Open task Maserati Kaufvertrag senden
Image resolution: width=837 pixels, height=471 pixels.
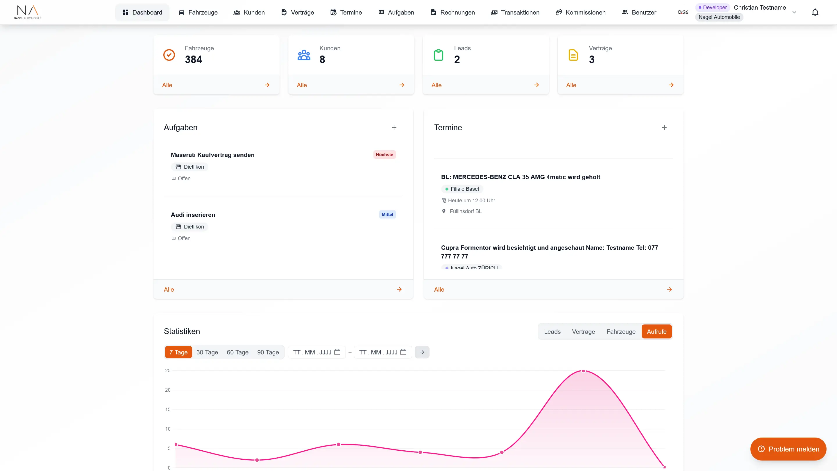coord(212,155)
